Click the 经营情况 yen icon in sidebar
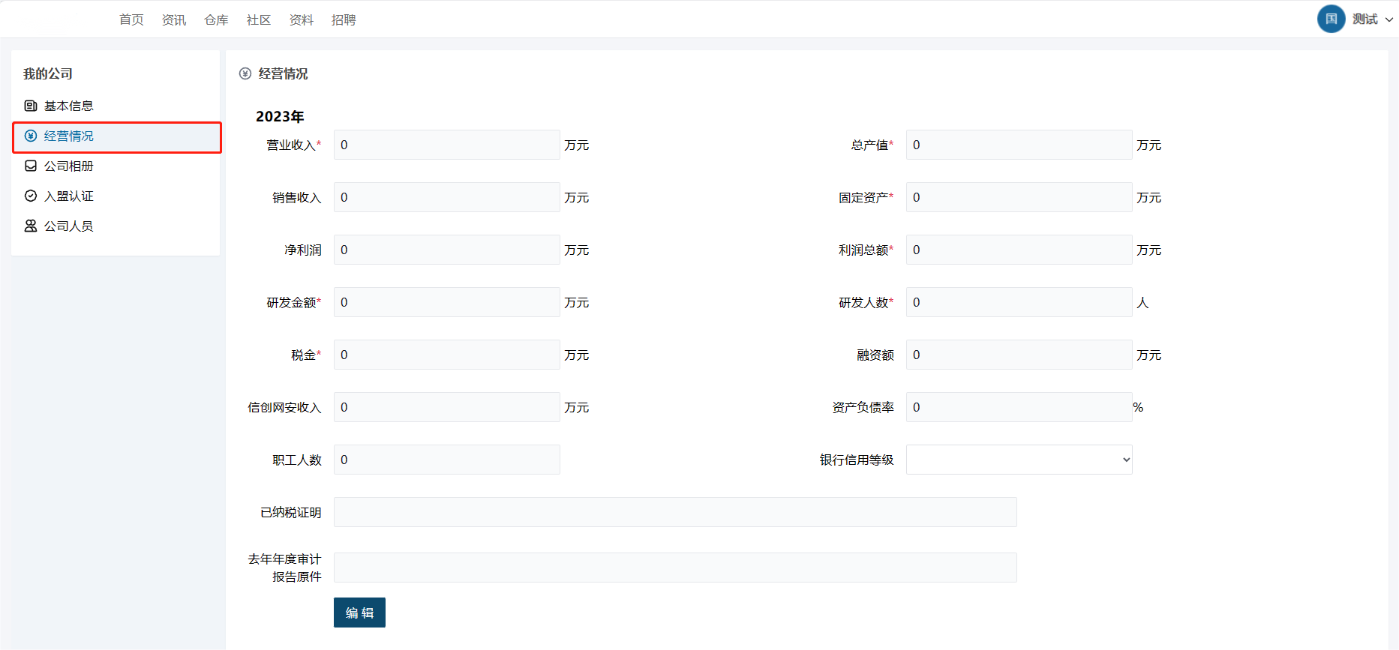The height and width of the screenshot is (650, 1399). coord(31,136)
